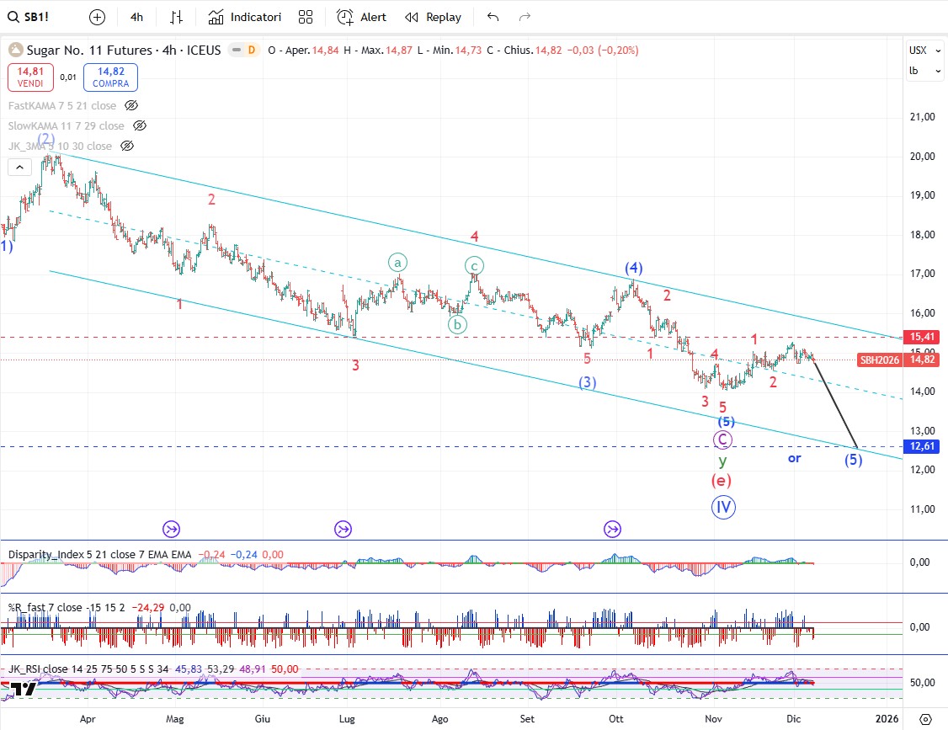Show the hidden FastKAMA indicator
Viewport: 948px width, 730px height.
point(130,105)
